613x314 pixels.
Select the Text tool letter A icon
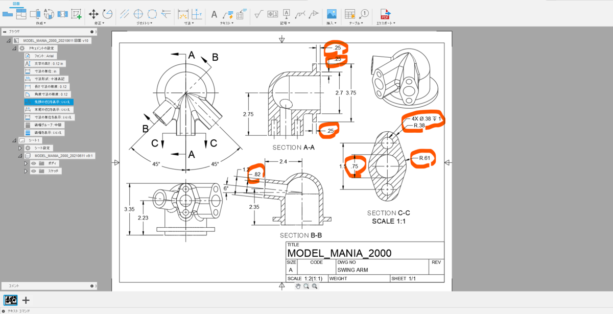pyautogui.click(x=214, y=14)
